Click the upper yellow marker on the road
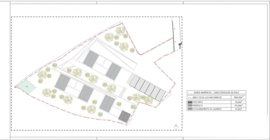Screen dimensions: 270x140 click(x=175, y=28)
